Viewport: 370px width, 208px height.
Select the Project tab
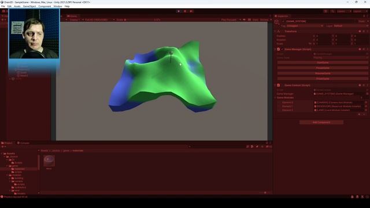pos(7,143)
